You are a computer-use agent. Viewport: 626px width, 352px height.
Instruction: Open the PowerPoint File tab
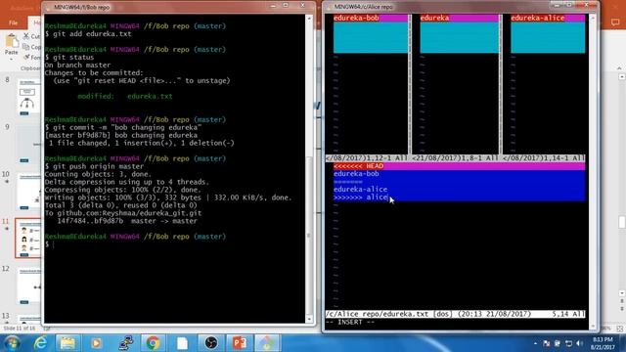tap(13, 22)
